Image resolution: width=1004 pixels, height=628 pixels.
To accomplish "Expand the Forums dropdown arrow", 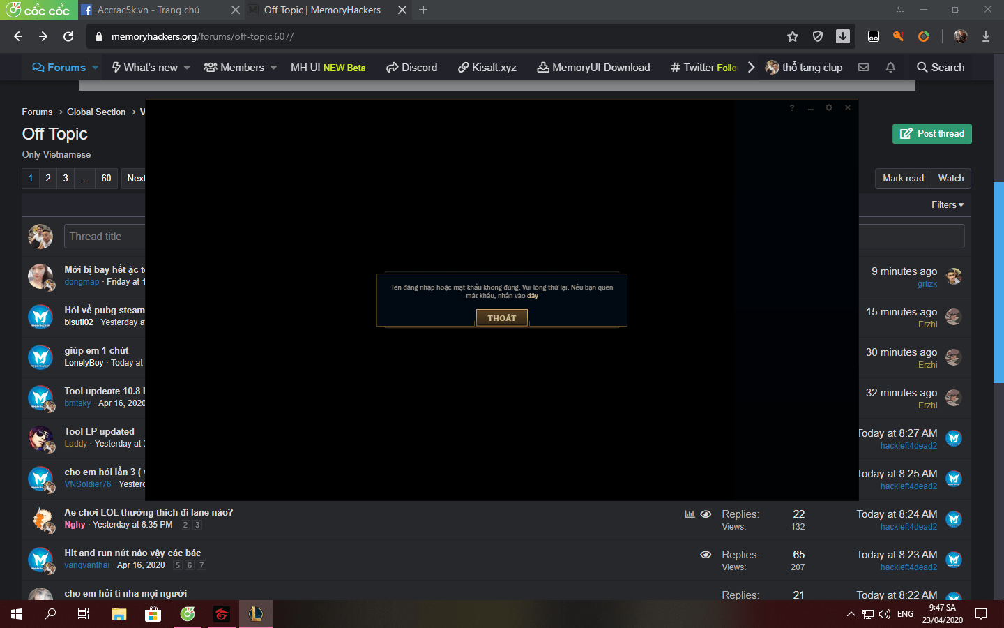I will [x=96, y=68].
